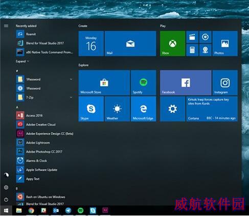This screenshot has height=216, width=249.
Task: Click the Power button in Start sidebar
Action: 6,199
